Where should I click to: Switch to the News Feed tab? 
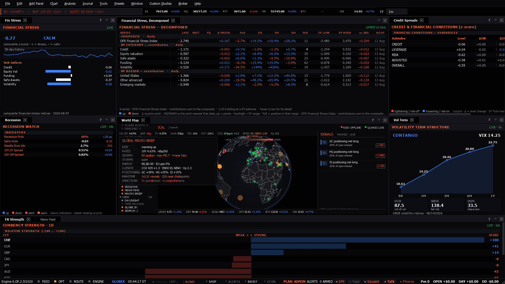click(48, 219)
